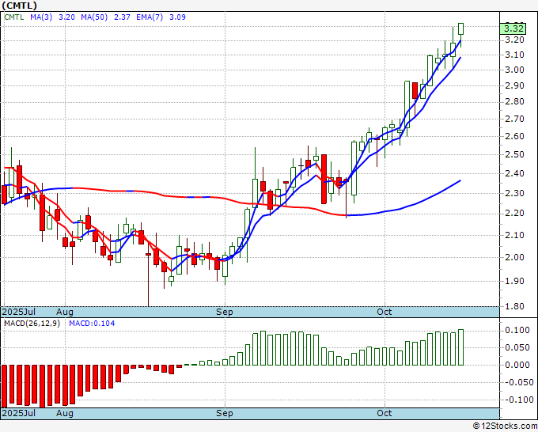This screenshot has width=538, height=432.
Task: Click the tall red candlestick in mid-September
Action: [x=324, y=179]
